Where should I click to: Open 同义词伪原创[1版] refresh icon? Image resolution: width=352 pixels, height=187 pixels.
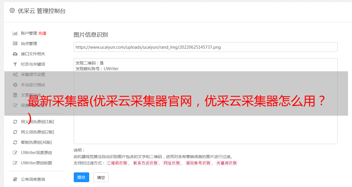pos(15,122)
